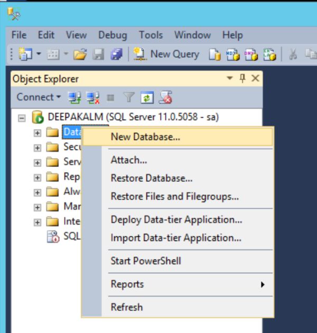Image resolution: width=317 pixels, height=333 pixels.
Task: Click the Analysis Services DMX Query icon
Action: [251, 54]
